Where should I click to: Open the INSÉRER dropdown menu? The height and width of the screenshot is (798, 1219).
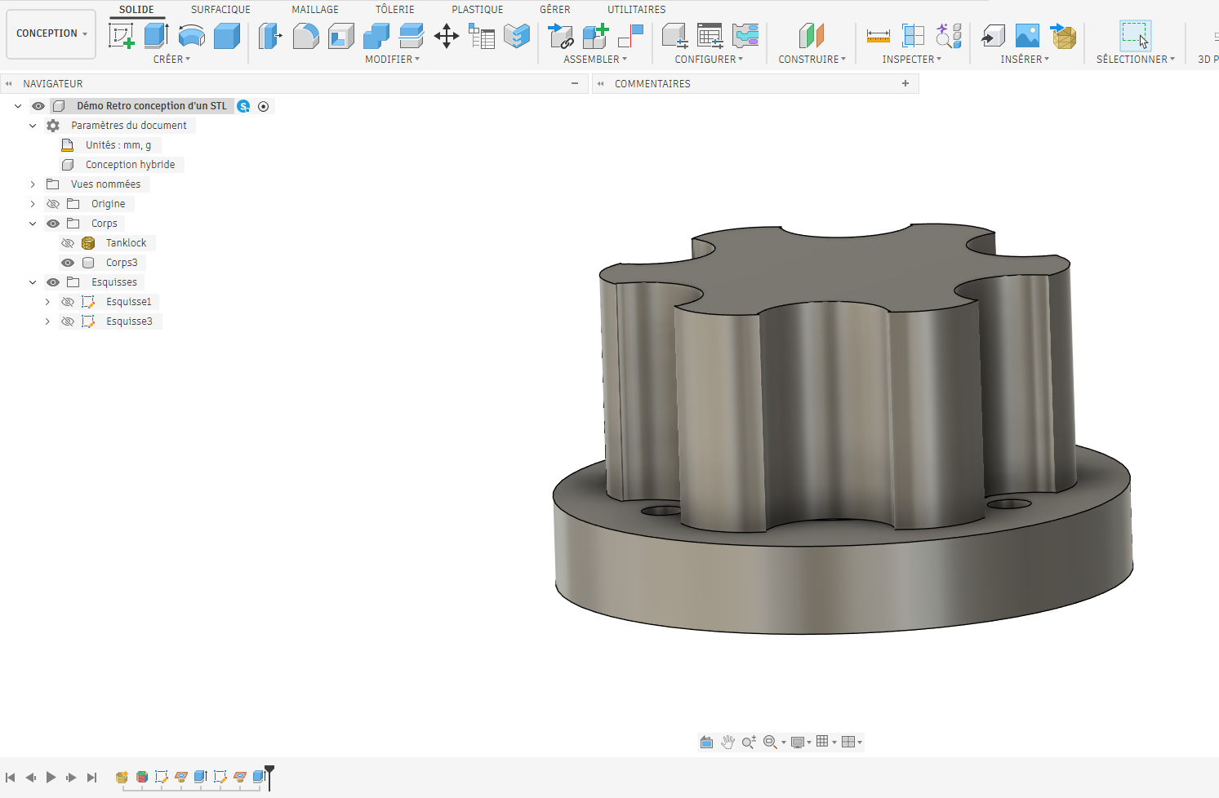[x=1025, y=59]
